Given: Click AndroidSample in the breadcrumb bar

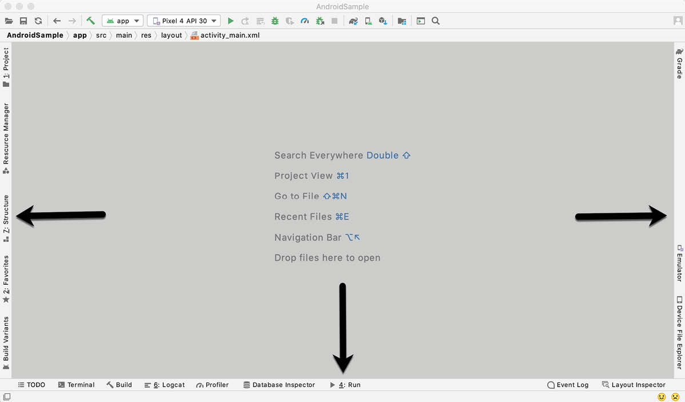Looking at the screenshot, I should [35, 35].
